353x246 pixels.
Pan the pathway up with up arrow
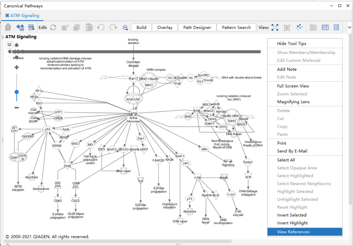(17, 45)
